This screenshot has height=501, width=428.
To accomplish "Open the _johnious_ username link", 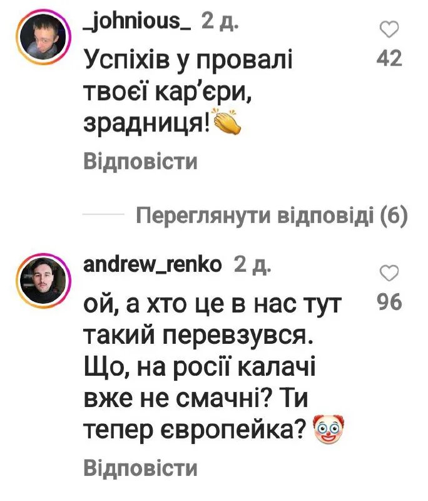I will [137, 24].
